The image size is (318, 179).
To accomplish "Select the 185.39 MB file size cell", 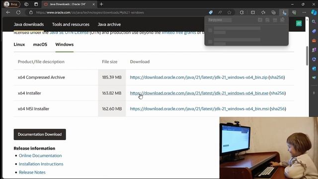I will tap(112, 78).
